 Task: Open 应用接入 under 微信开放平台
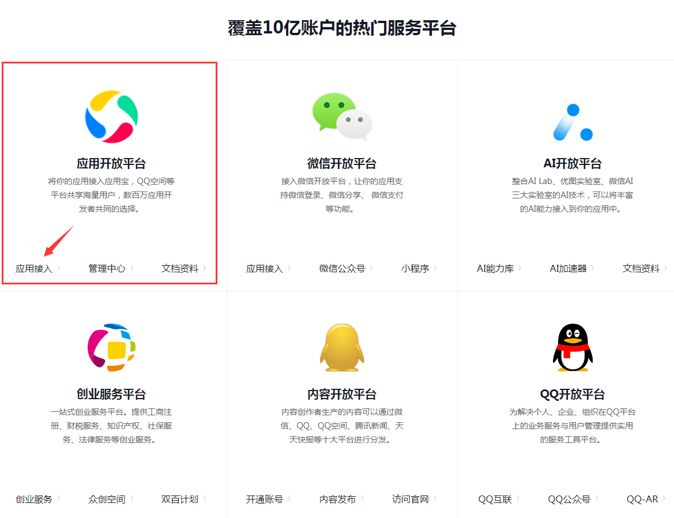pos(265,269)
